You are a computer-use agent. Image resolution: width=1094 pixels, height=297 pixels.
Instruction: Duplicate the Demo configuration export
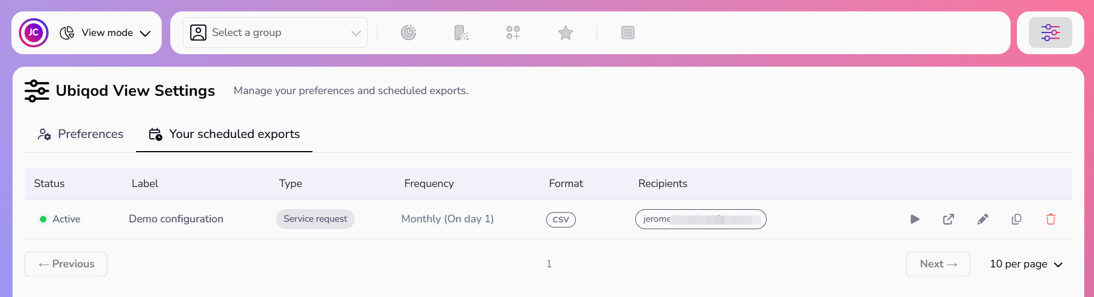point(1016,219)
